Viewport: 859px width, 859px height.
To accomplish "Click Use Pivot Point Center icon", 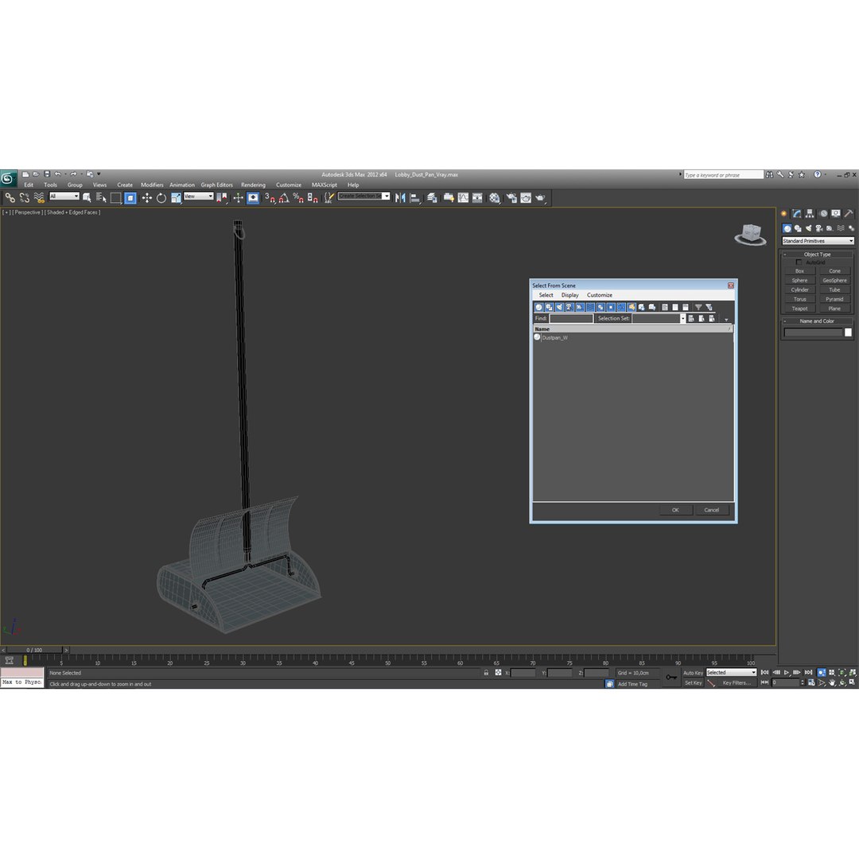I will point(222,198).
